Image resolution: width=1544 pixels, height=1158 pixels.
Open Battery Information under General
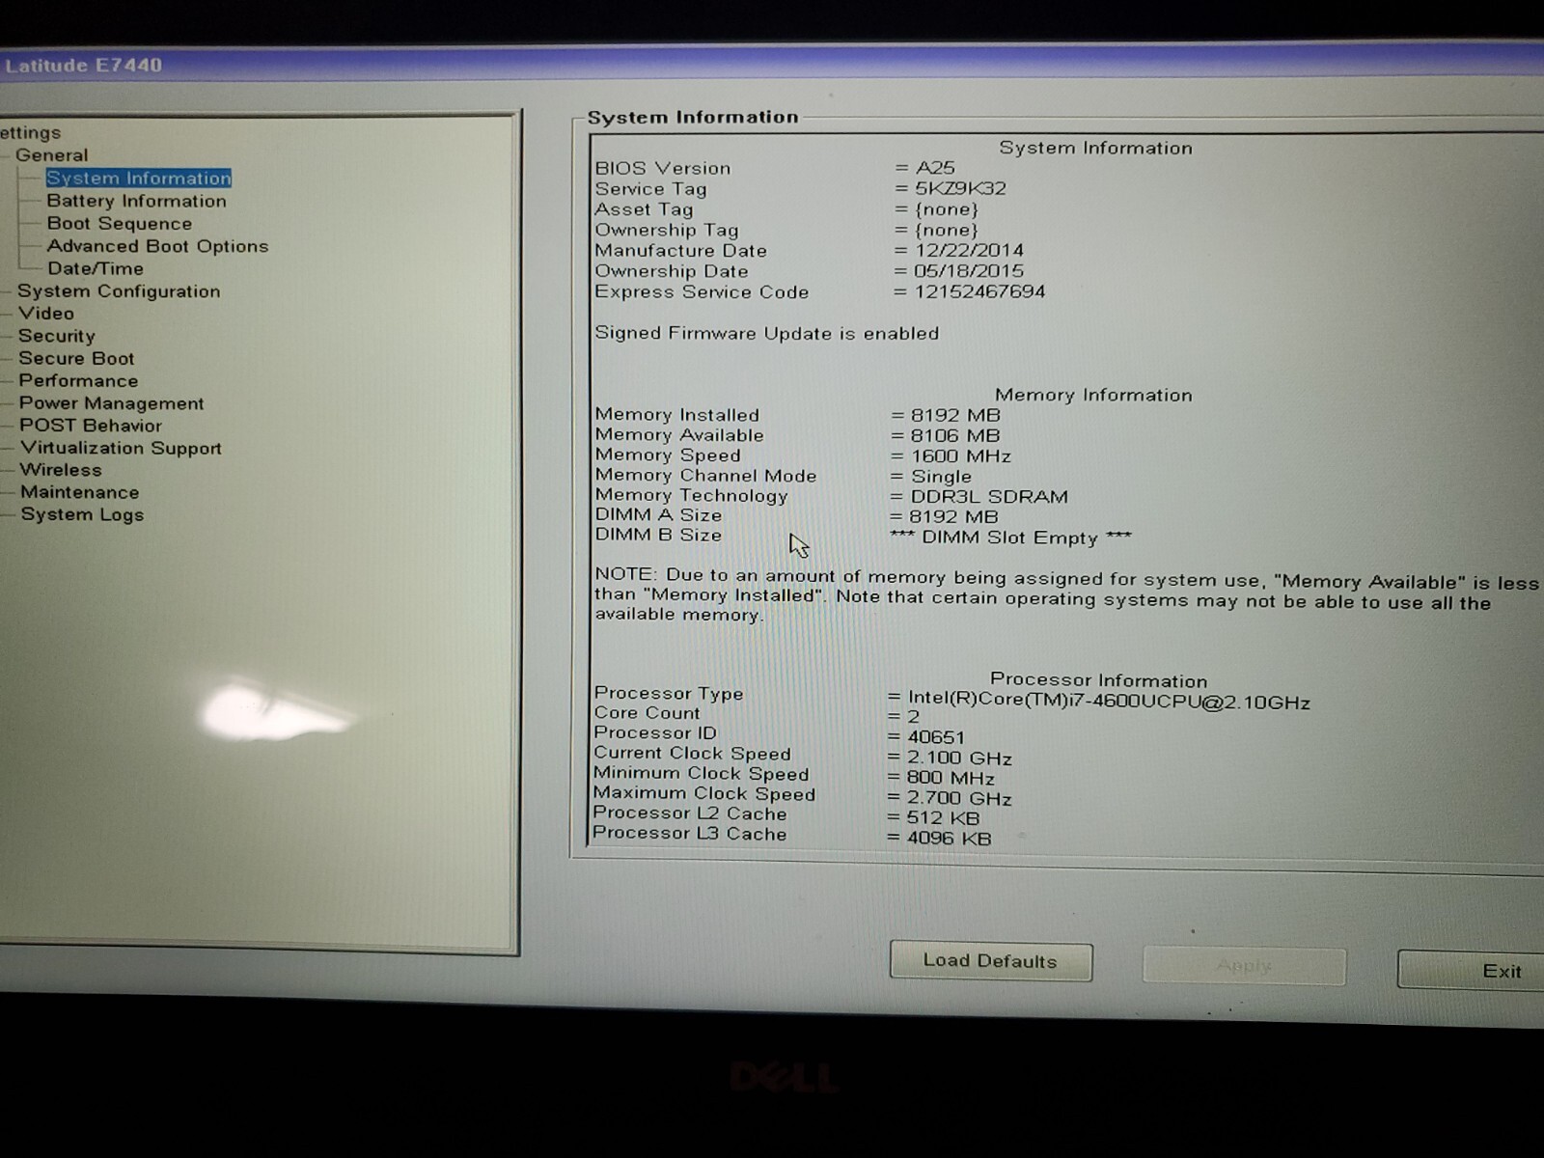pyautogui.click(x=136, y=201)
